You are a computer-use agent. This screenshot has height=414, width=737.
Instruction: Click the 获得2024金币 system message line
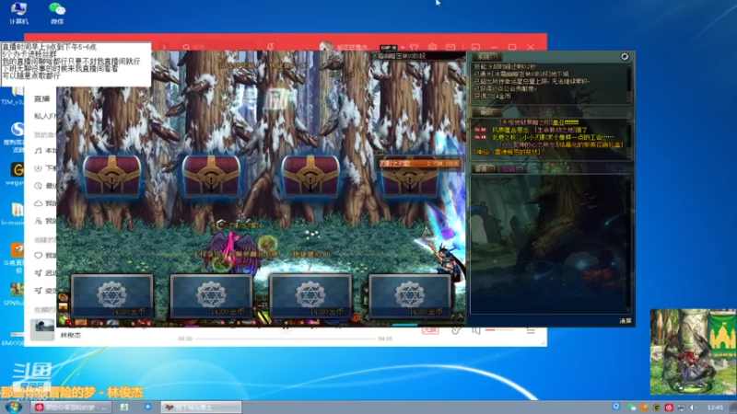coord(493,97)
